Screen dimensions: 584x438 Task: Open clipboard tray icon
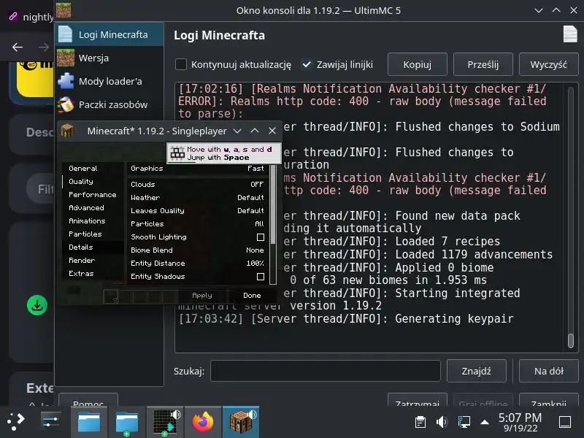[420, 422]
